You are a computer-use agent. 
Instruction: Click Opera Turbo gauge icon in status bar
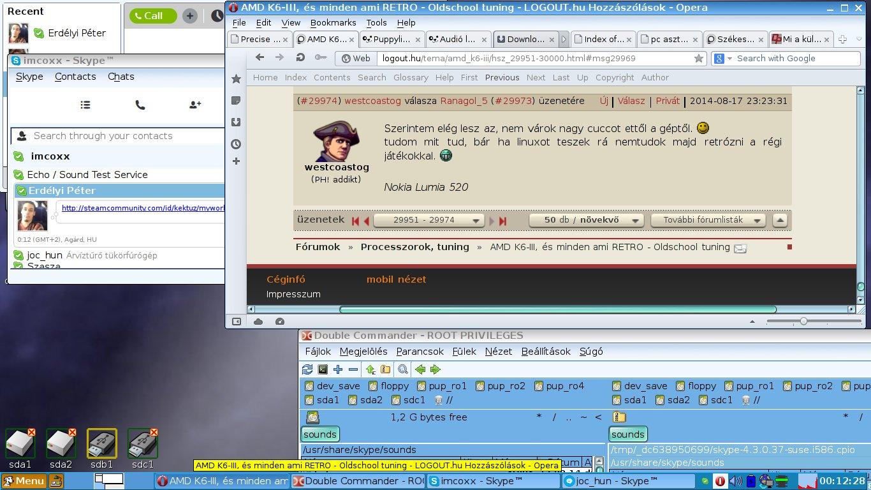click(279, 322)
